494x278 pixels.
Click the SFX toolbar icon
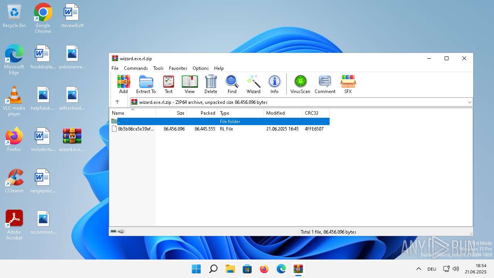[x=348, y=84]
